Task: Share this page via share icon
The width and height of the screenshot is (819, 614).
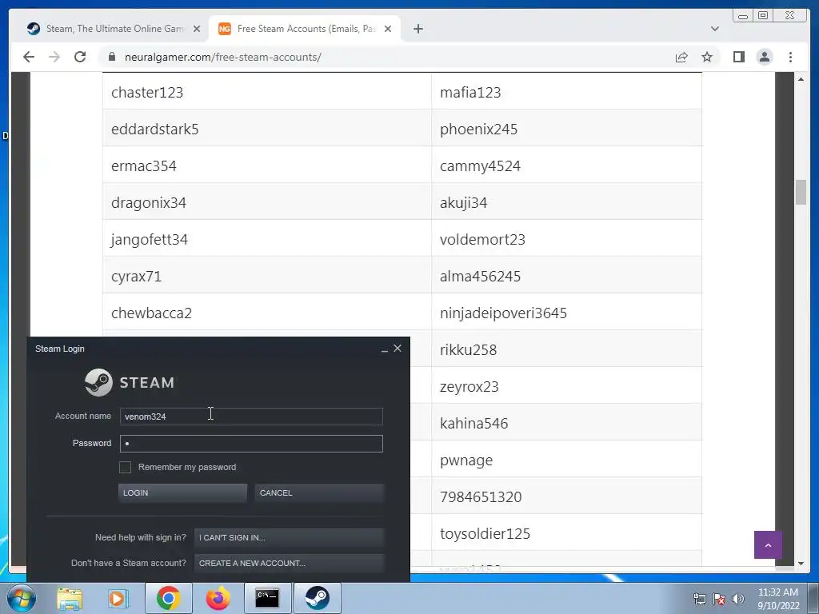Action: pyautogui.click(x=681, y=57)
